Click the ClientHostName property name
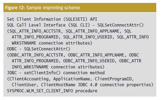This screenshot has height=100, width=161. (58, 85)
